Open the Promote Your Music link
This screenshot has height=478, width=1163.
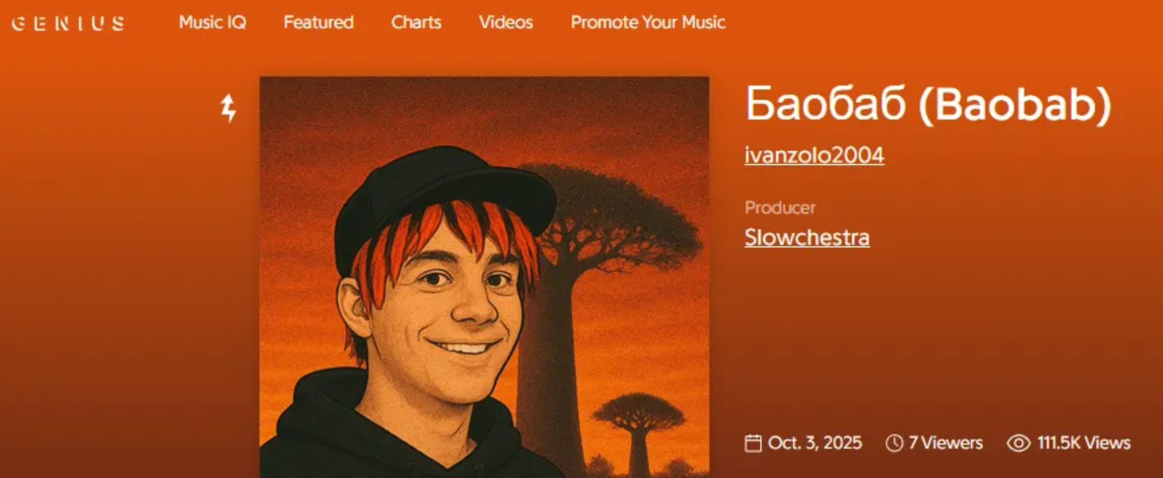click(648, 22)
